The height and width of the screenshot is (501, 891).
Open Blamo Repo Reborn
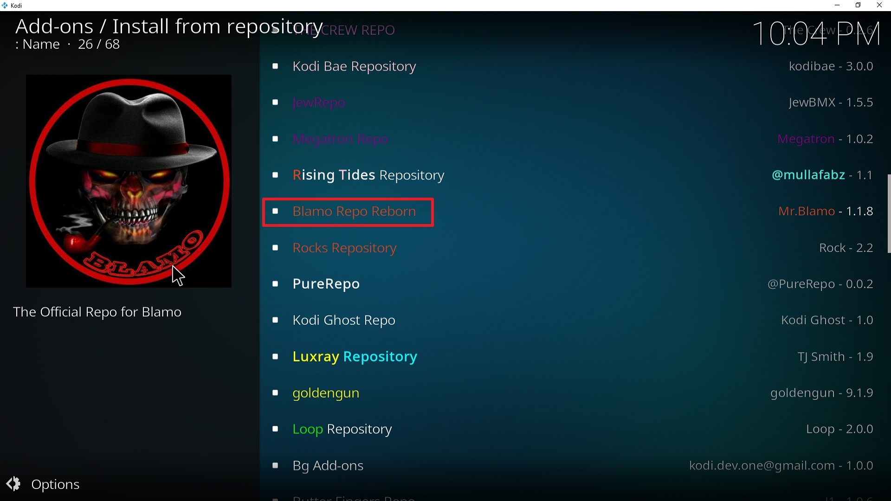click(575, 212)
